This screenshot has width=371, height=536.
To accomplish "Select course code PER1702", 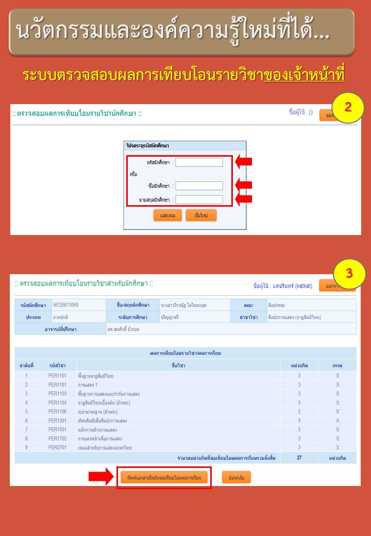I will pyautogui.click(x=57, y=439).
